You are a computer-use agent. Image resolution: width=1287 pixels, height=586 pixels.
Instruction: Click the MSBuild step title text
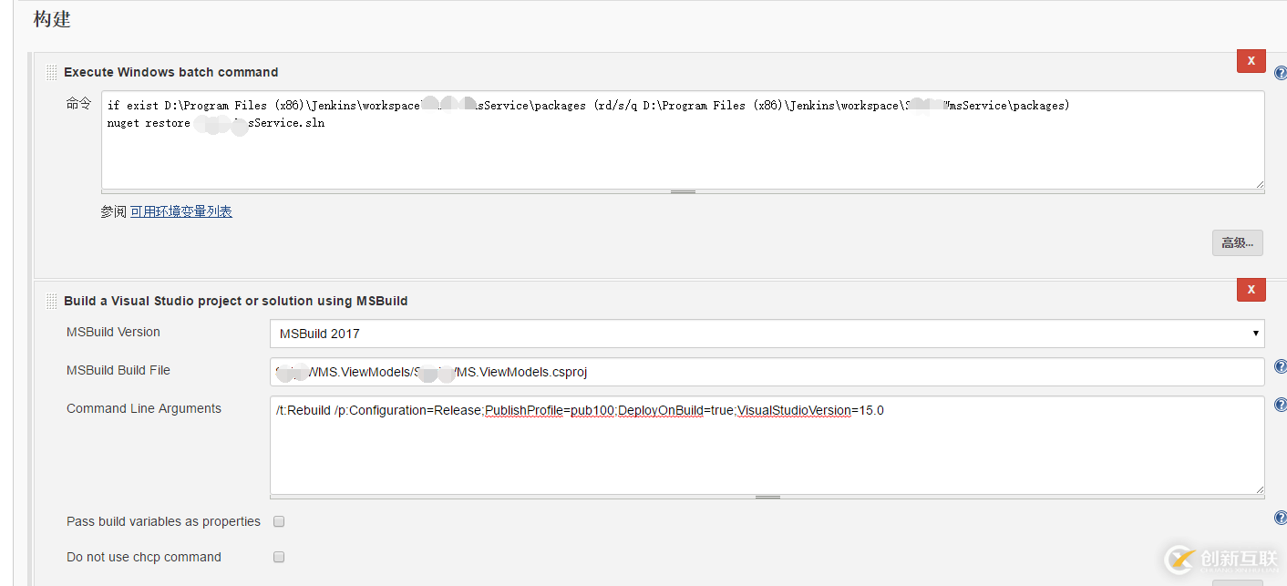click(236, 301)
